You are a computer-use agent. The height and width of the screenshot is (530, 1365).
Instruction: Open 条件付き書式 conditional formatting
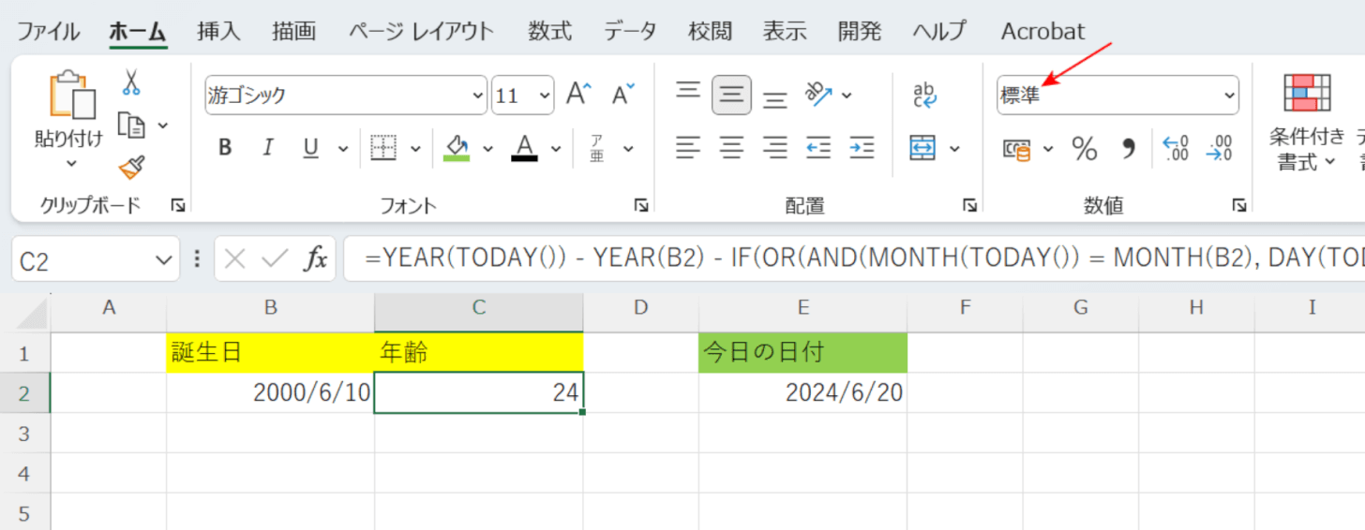(1306, 122)
